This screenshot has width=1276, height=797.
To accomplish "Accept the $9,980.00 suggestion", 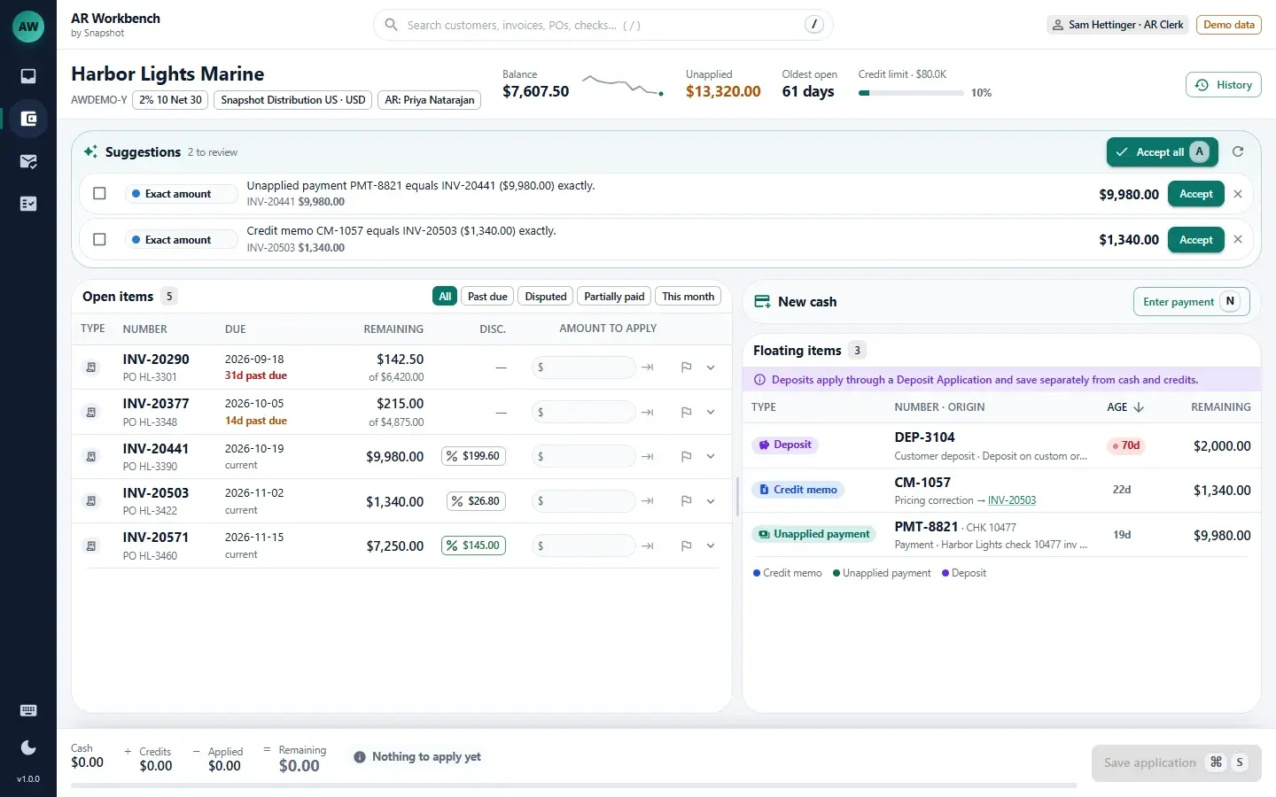I will (1195, 194).
